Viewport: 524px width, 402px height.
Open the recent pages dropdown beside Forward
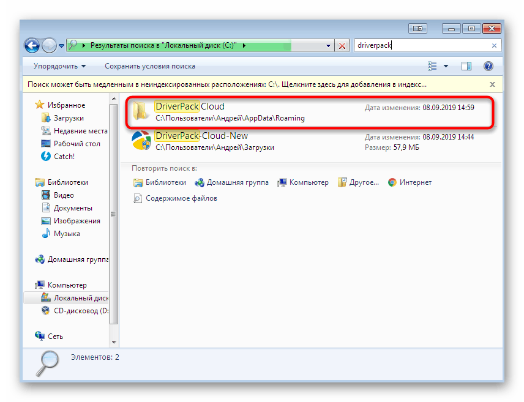pyautogui.click(x=61, y=46)
